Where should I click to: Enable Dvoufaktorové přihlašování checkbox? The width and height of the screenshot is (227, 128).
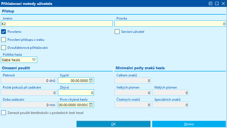pyautogui.click(x=4, y=48)
